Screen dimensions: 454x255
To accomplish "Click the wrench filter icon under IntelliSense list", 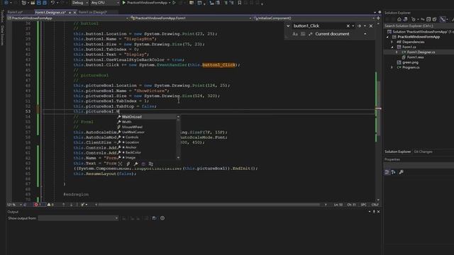I will point(135,164).
